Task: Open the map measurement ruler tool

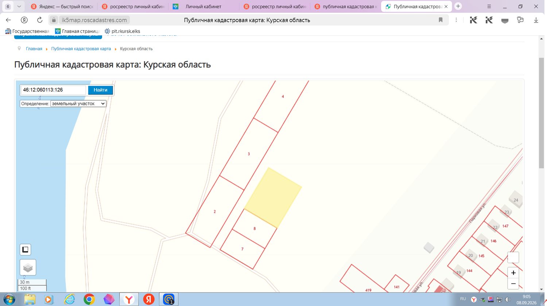Action: click(26, 250)
